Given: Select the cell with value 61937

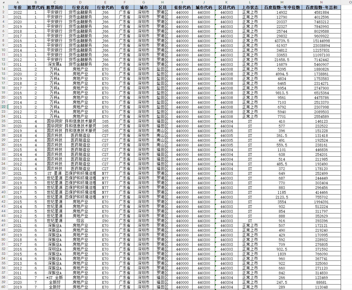Looking at the screenshot, I should point(282,46).
